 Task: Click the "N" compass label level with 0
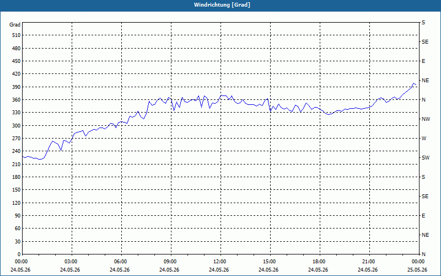point(423,254)
